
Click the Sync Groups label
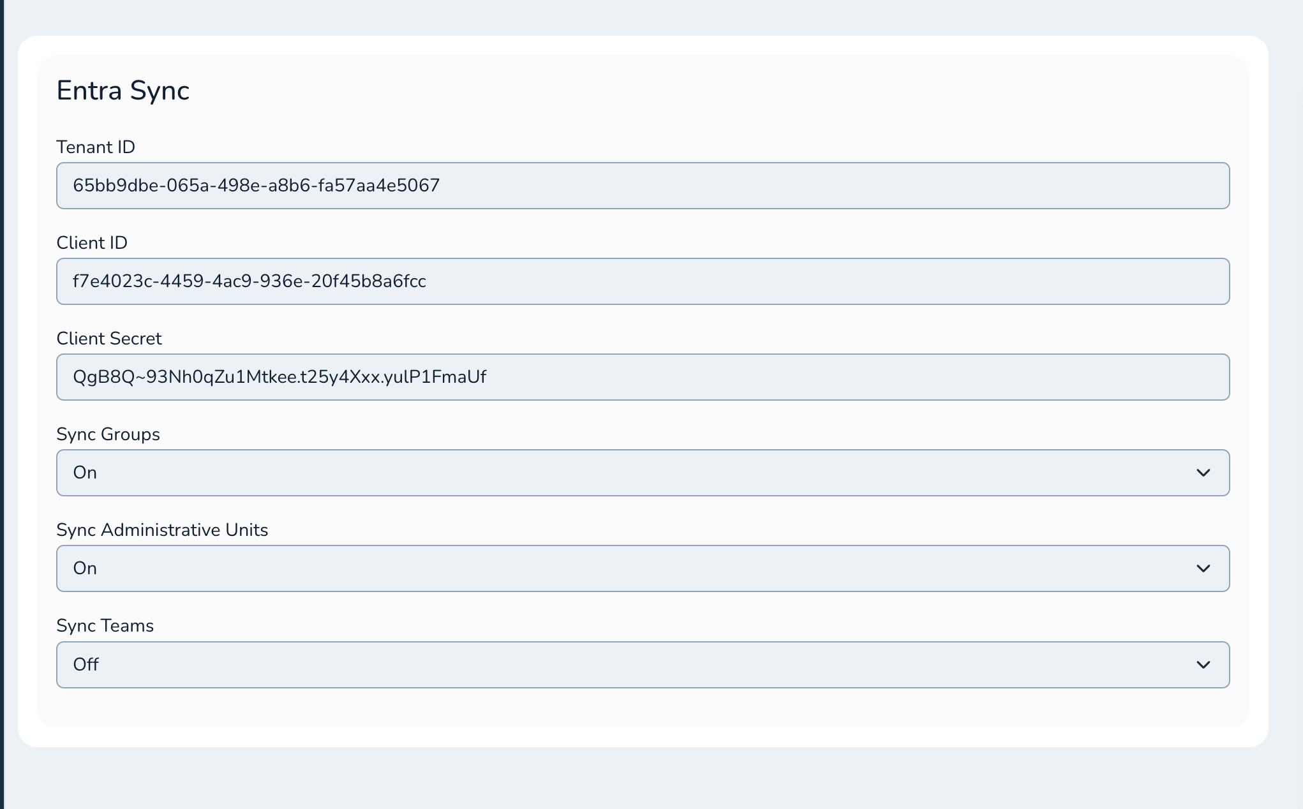(x=108, y=434)
